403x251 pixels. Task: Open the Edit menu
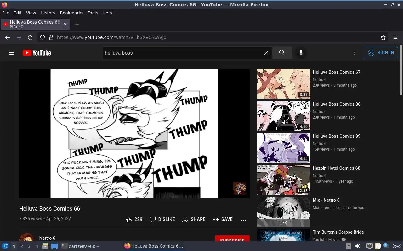(x=18, y=13)
